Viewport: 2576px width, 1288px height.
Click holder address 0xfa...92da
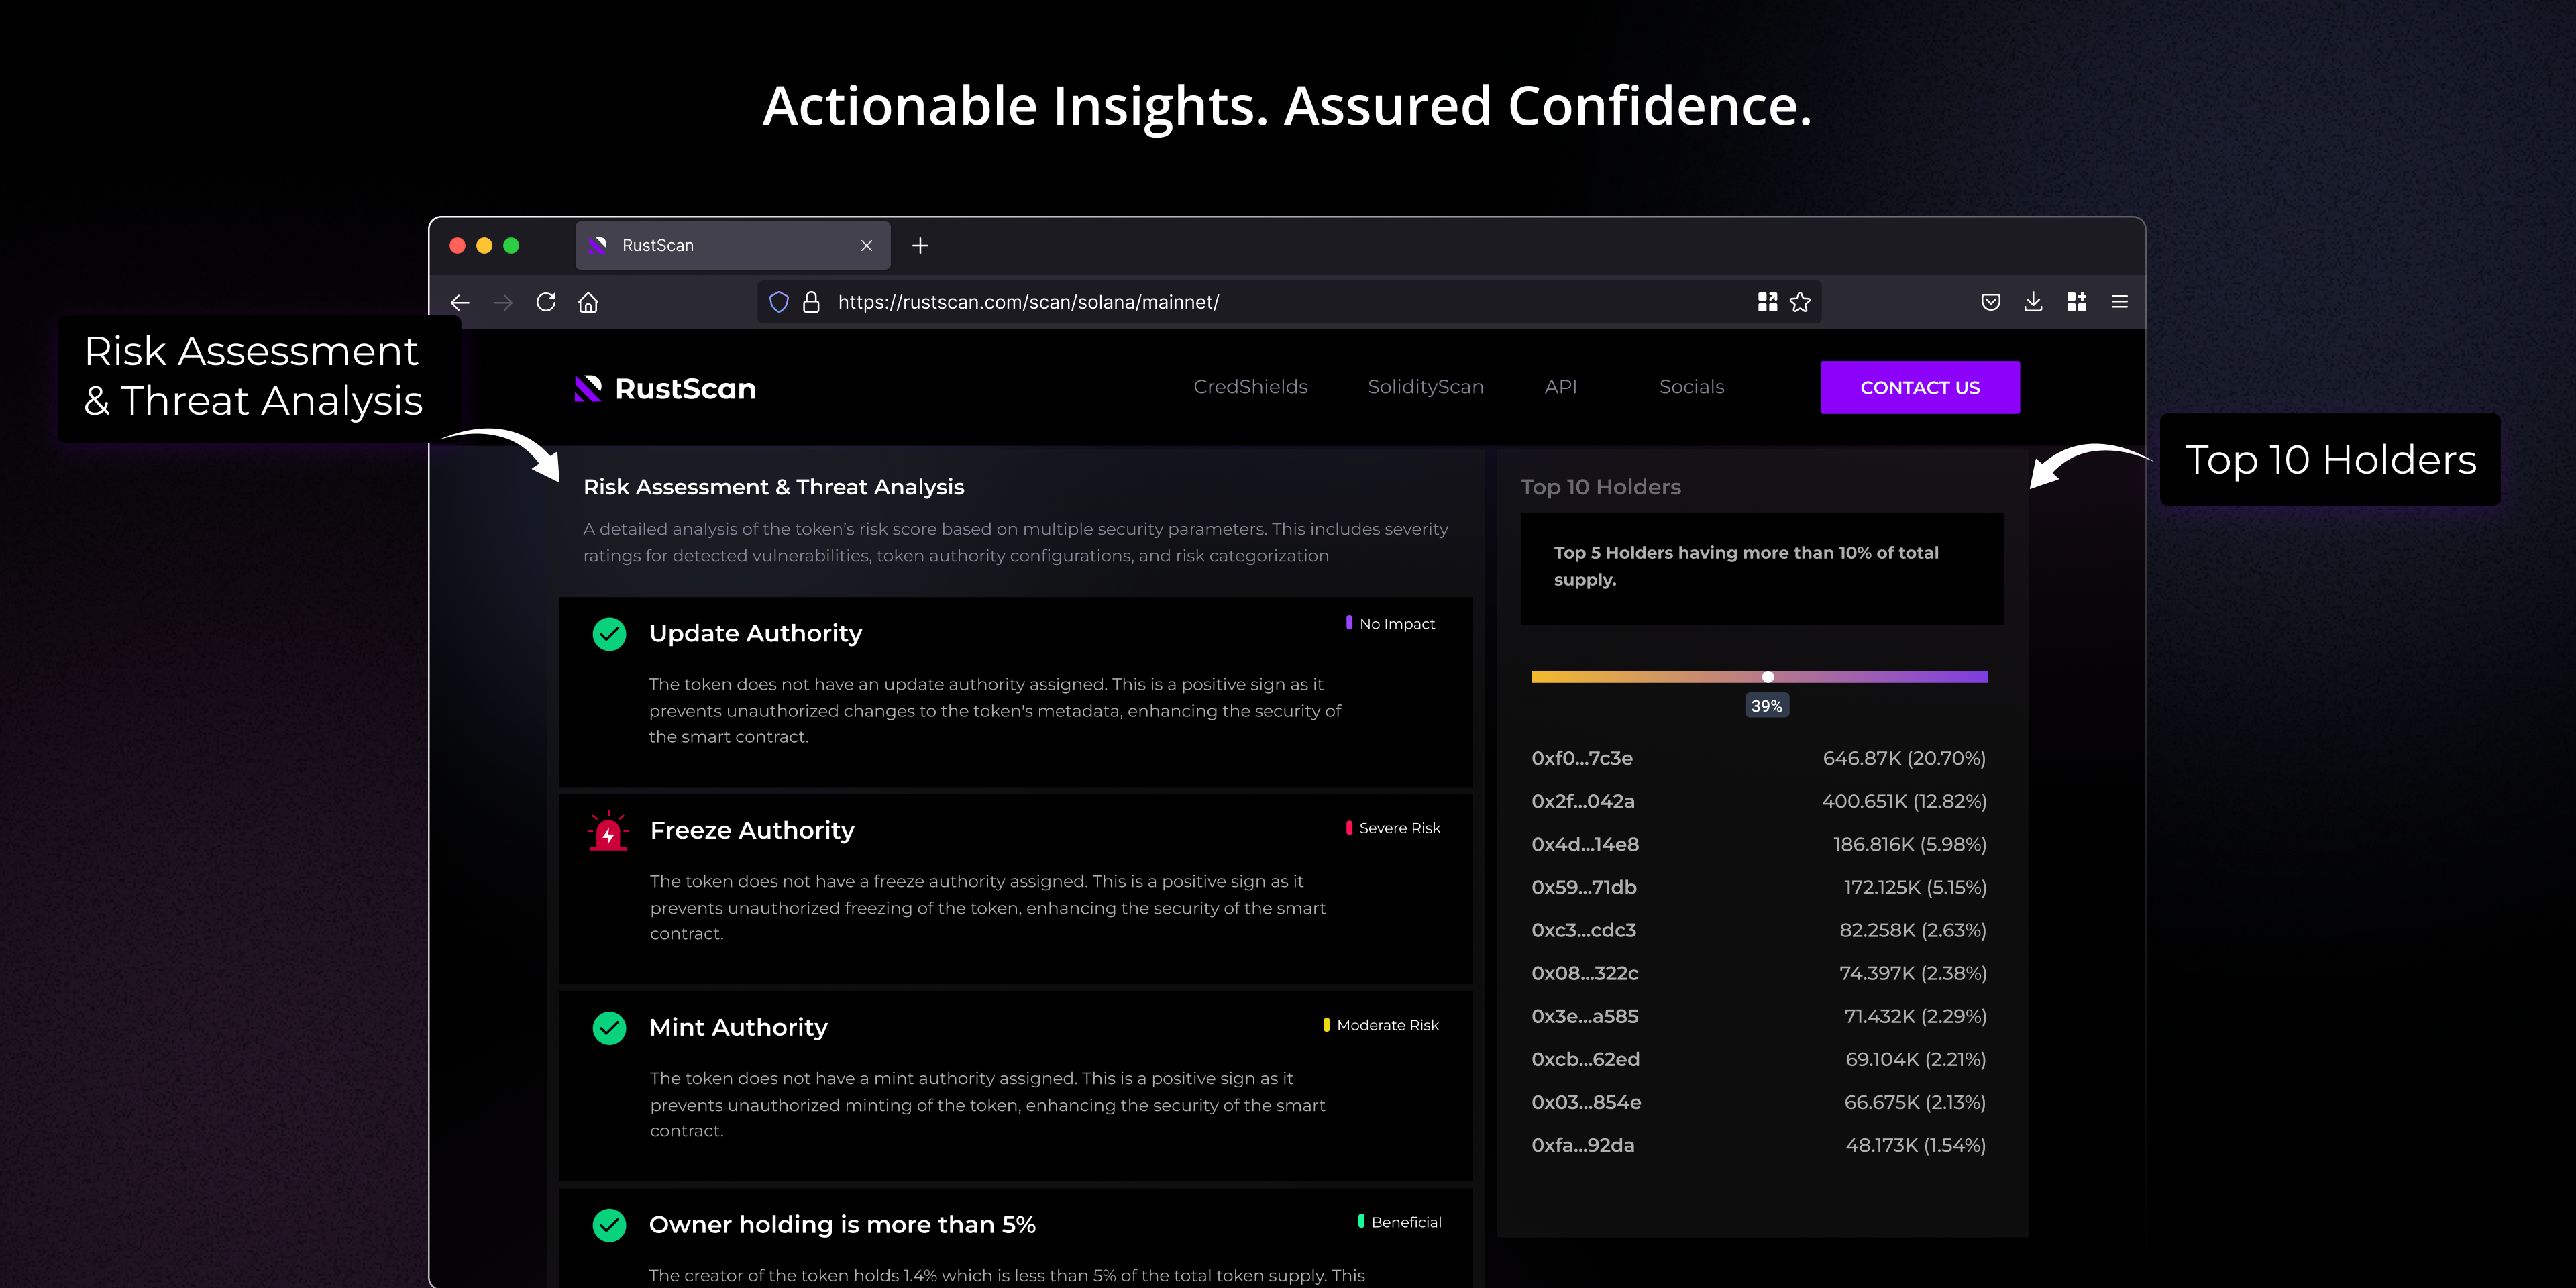(1583, 1145)
